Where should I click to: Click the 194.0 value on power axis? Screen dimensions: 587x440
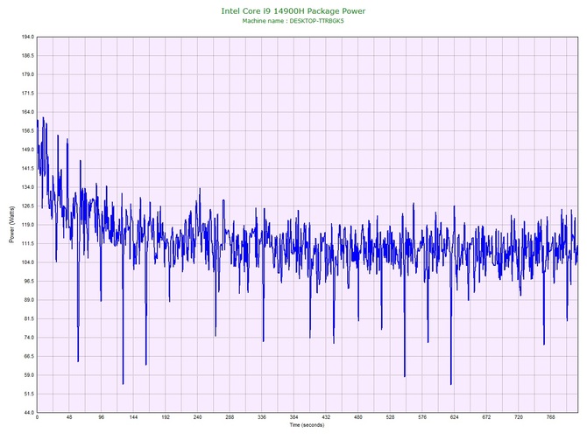click(x=28, y=37)
